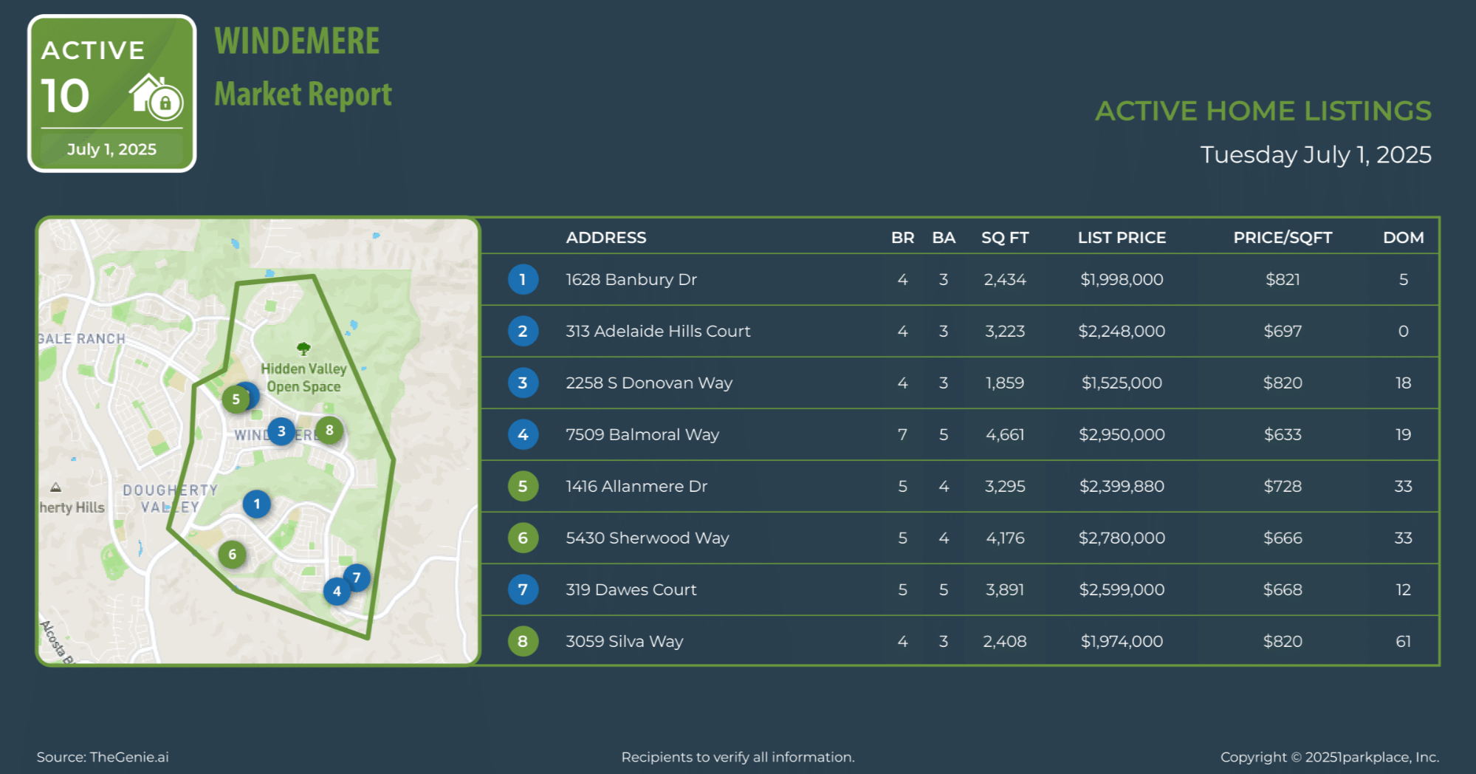Click address 2258 S Donovan Way

coord(649,383)
